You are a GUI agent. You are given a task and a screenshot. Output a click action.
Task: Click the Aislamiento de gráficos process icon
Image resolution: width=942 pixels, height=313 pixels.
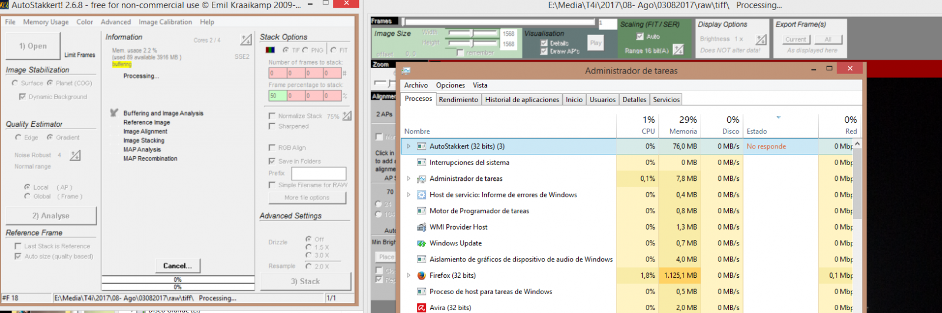pos(422,260)
